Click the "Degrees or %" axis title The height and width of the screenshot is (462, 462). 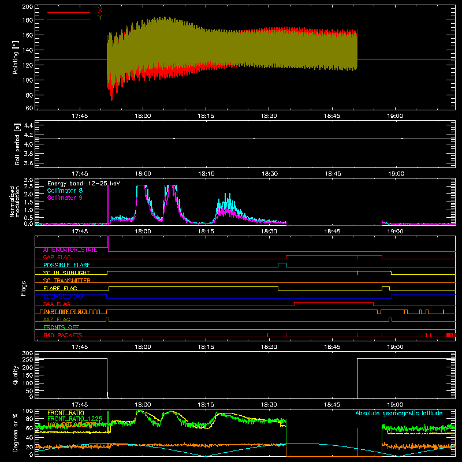[x=16, y=433]
